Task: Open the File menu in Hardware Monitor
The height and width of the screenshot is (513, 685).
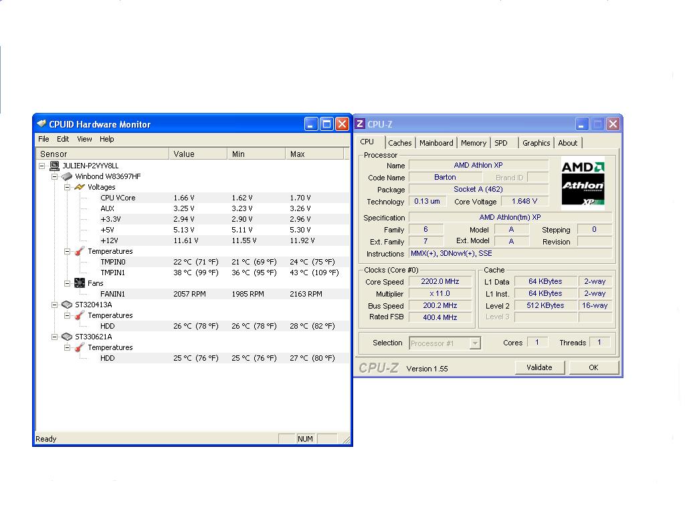Action: click(43, 139)
